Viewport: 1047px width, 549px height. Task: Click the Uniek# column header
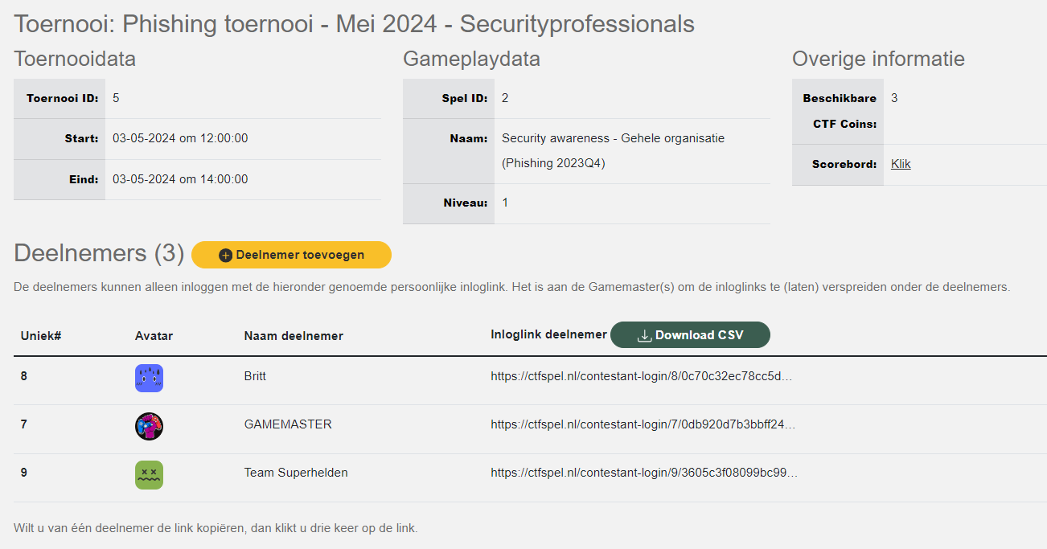coord(41,336)
